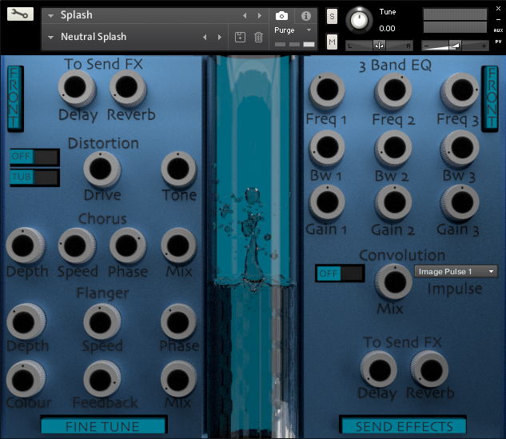Screen dimensions: 506x439
Task: Click the Chorus Phase knob
Action: click(127, 246)
